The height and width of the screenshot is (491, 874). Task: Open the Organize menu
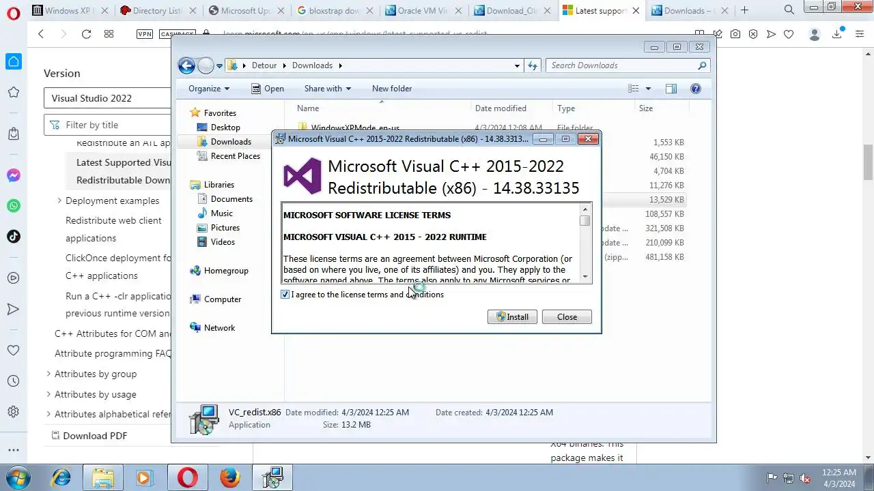pyautogui.click(x=209, y=89)
